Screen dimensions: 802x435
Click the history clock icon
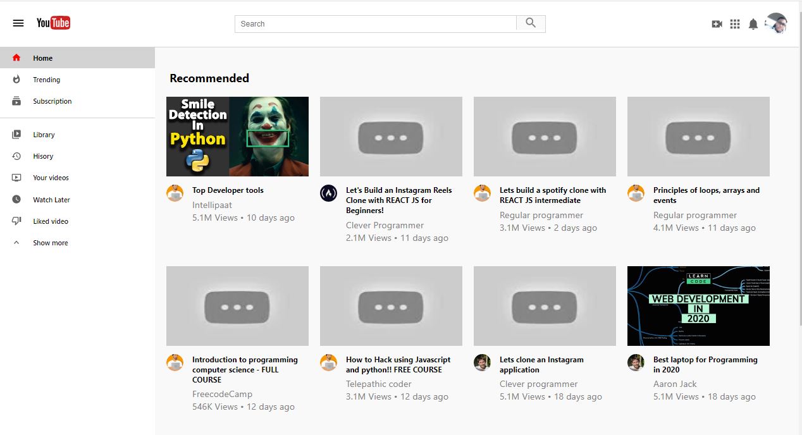point(16,156)
